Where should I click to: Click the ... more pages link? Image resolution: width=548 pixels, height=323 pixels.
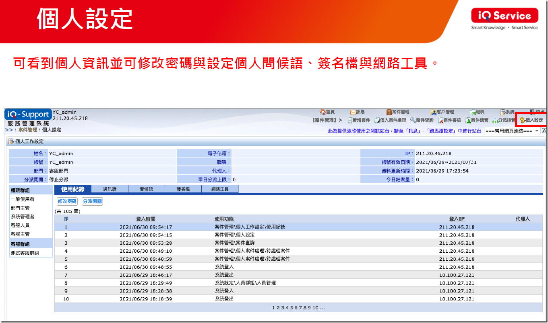[323, 308]
